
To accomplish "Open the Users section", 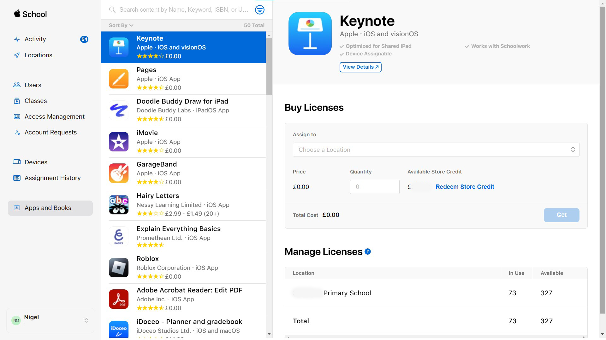I will click(x=33, y=85).
